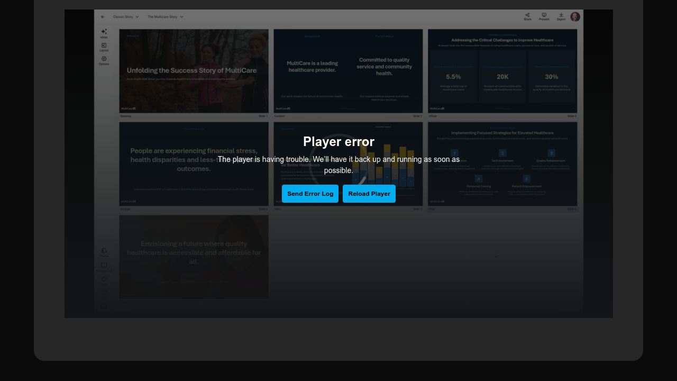
Task: Send the error log
Action: click(310, 194)
